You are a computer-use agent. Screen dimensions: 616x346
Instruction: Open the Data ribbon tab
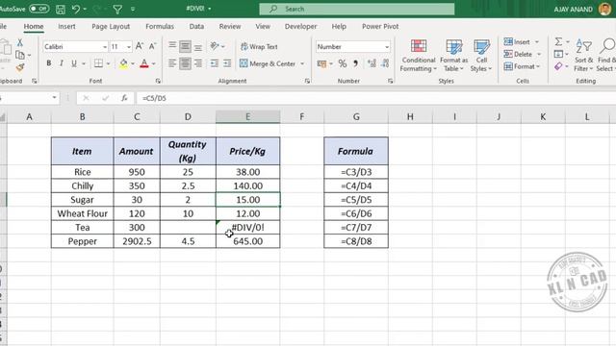[196, 26]
